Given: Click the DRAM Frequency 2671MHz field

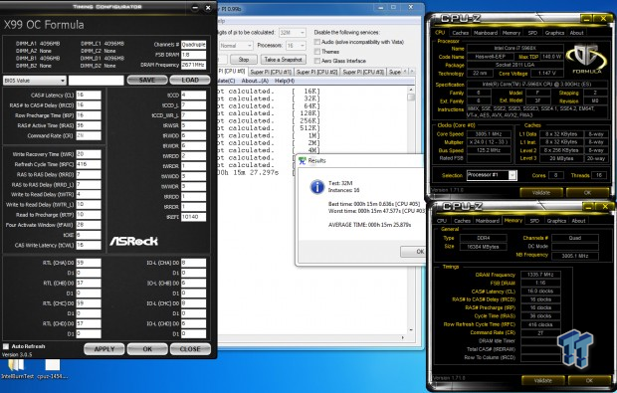Looking at the screenshot, I should [194, 65].
